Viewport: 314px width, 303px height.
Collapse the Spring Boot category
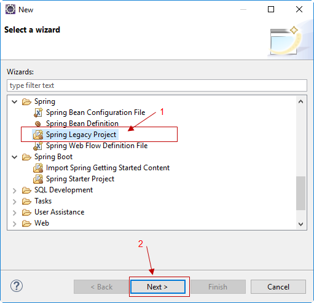coord(15,157)
